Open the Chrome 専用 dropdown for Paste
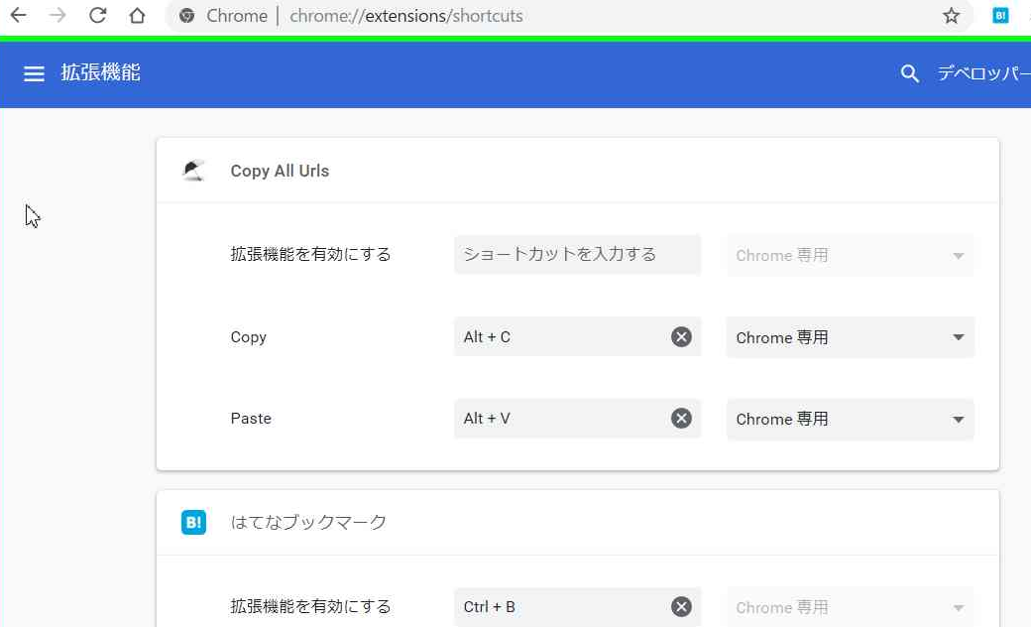This screenshot has width=1031, height=627. click(x=849, y=419)
